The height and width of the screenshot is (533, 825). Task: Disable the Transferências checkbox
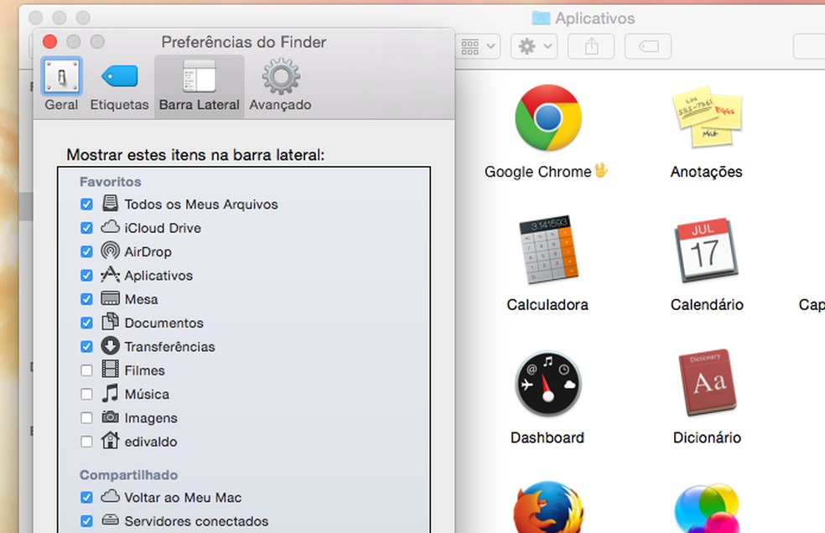pyautogui.click(x=87, y=346)
